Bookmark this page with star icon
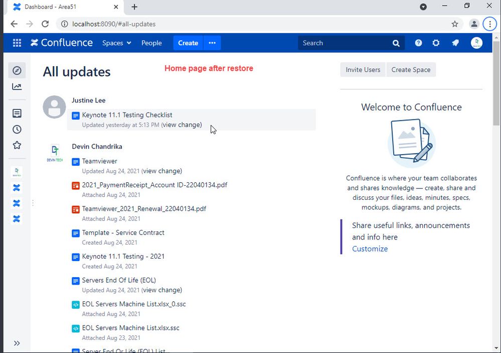The height and width of the screenshot is (353, 501). [x=455, y=24]
